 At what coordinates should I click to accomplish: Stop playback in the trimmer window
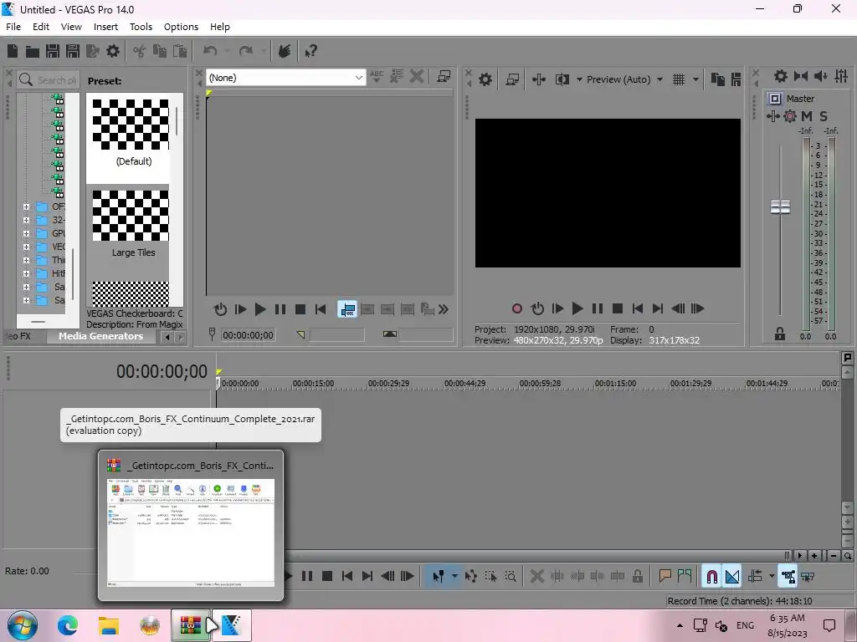tap(300, 309)
